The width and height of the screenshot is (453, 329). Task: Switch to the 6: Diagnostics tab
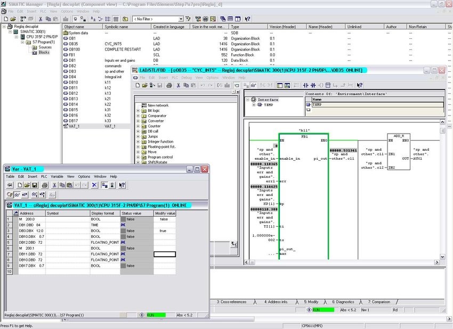[x=343, y=302]
